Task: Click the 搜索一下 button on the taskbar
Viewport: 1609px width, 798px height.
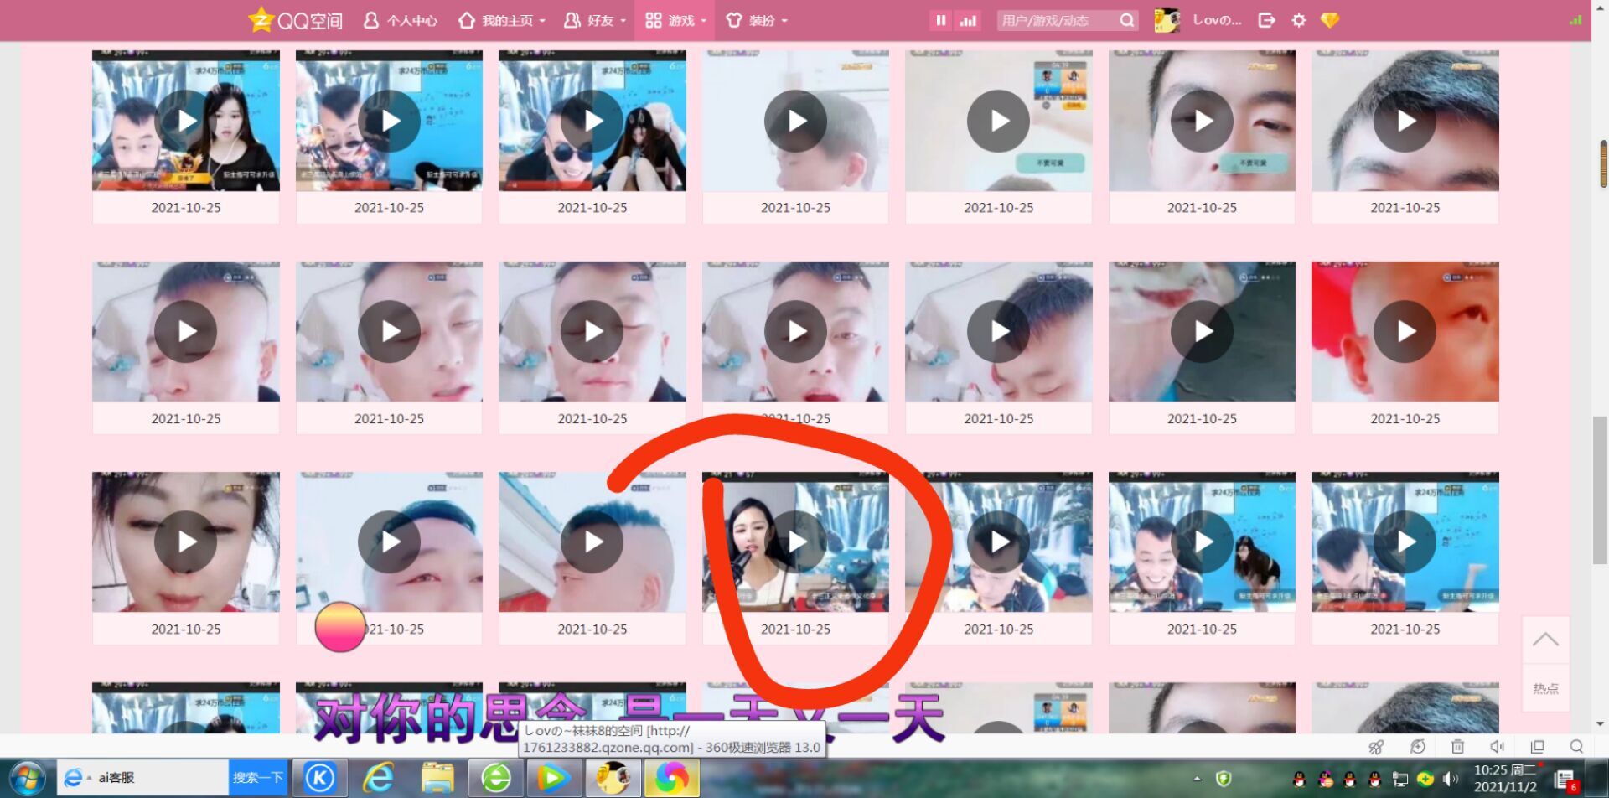Action: 258,778
